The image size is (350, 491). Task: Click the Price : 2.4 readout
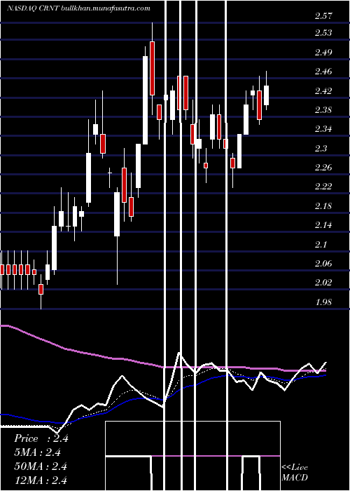pos(41,438)
